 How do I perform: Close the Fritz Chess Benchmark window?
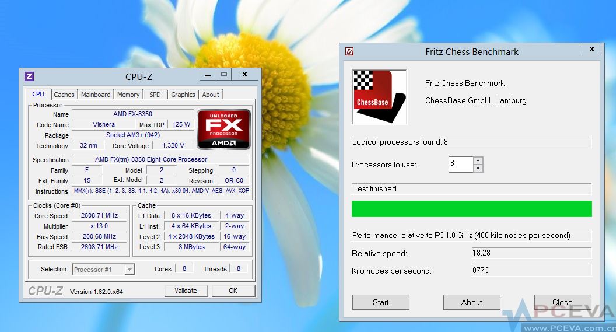click(591, 50)
